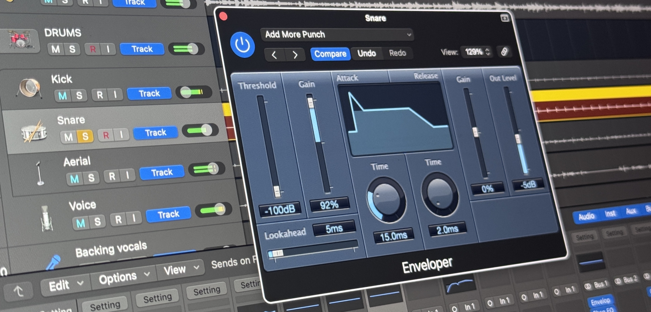This screenshot has height=312, width=651.
Task: Click the 92% gain value field
Action: [x=329, y=205]
